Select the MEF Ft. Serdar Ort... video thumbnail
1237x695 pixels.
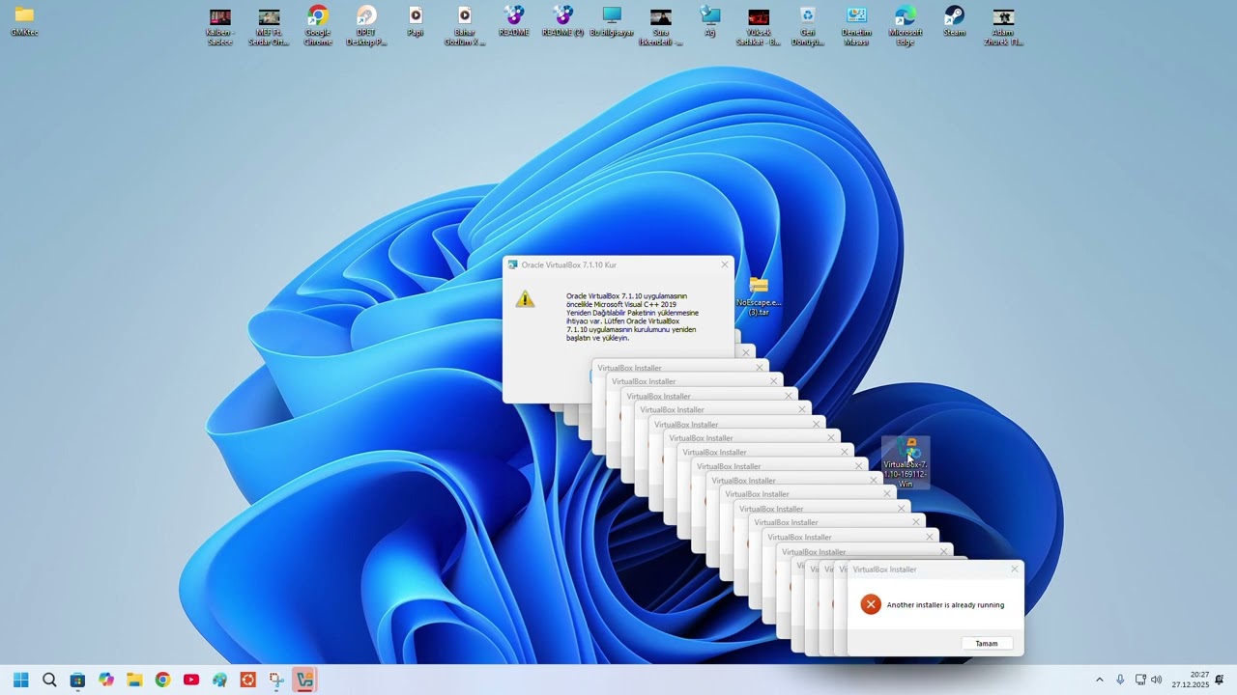point(269,26)
